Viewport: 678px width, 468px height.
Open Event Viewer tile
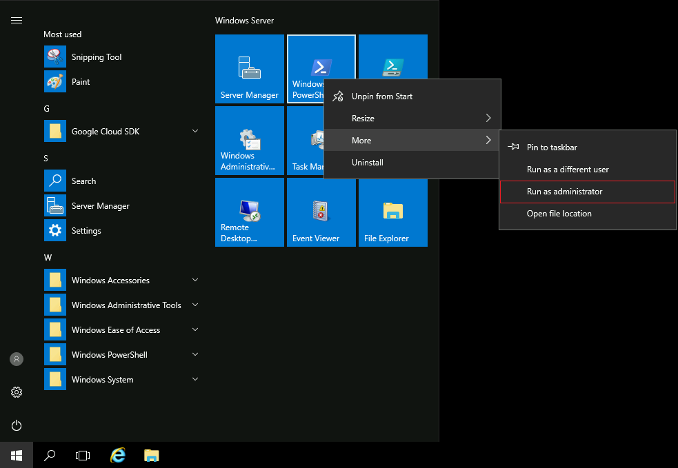[321, 212]
